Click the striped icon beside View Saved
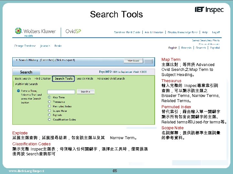This screenshot has height=174, width=233. pos(149,61)
